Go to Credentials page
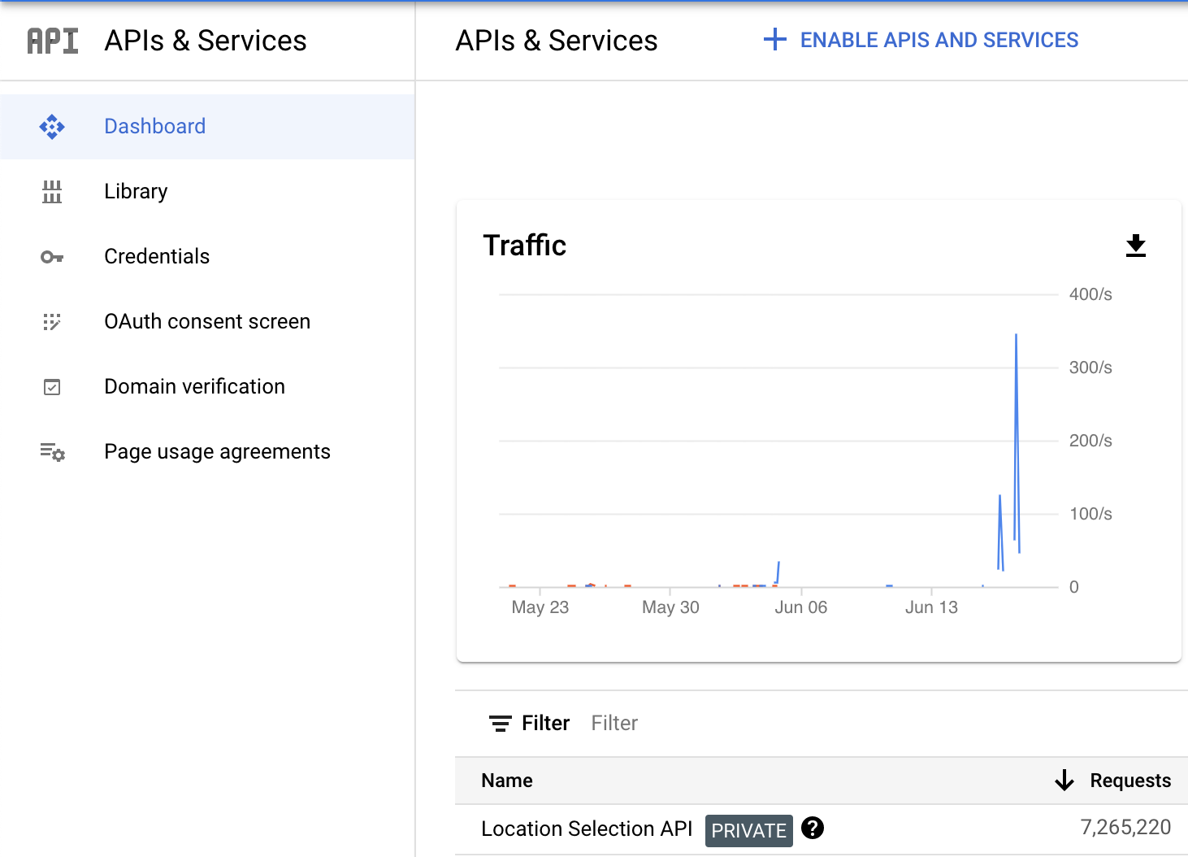 157,257
